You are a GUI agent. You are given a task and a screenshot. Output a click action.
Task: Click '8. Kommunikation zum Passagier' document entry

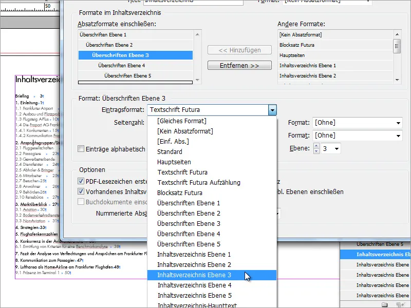tap(45, 260)
